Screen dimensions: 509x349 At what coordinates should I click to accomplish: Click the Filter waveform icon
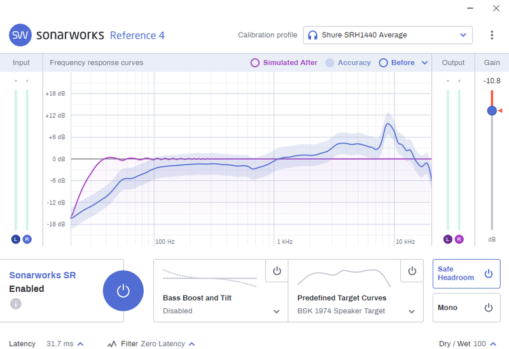click(x=112, y=344)
